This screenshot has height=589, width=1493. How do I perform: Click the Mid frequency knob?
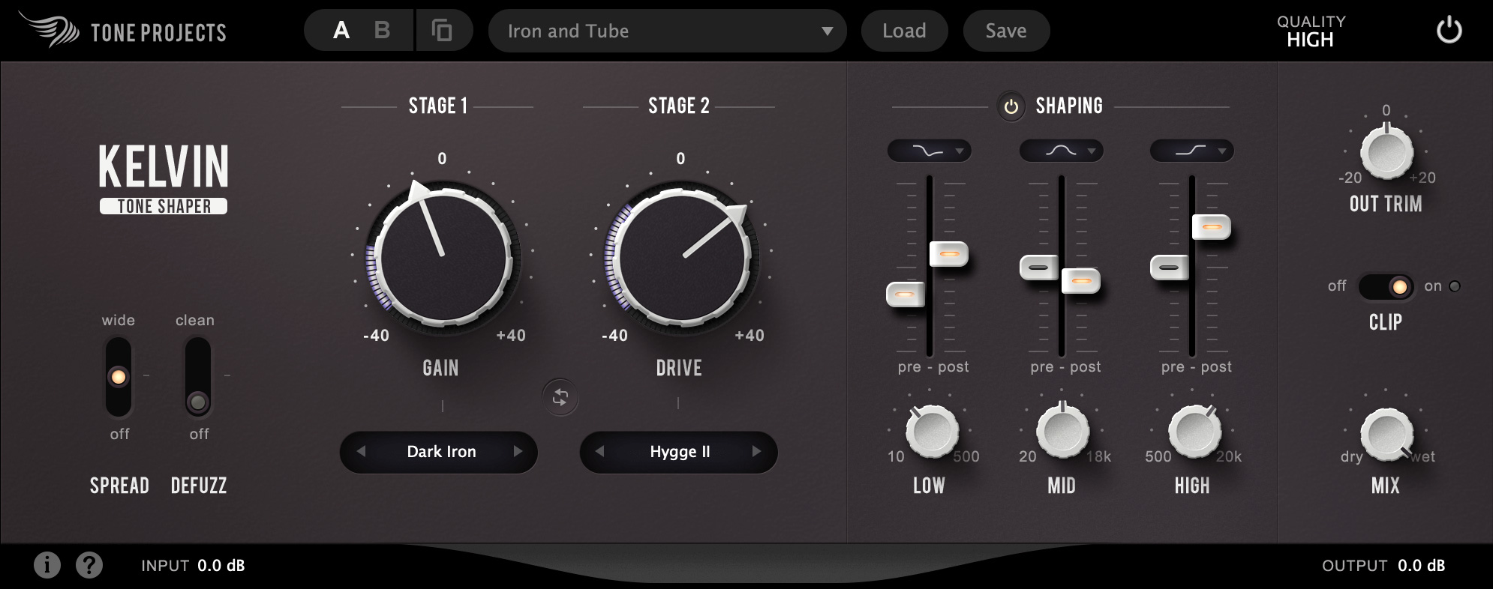(1062, 432)
